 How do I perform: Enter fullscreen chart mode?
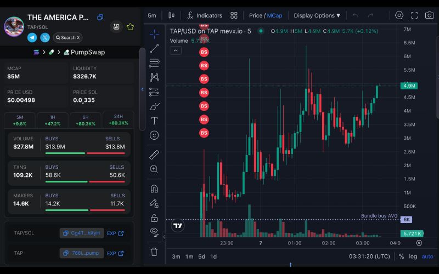(x=414, y=15)
